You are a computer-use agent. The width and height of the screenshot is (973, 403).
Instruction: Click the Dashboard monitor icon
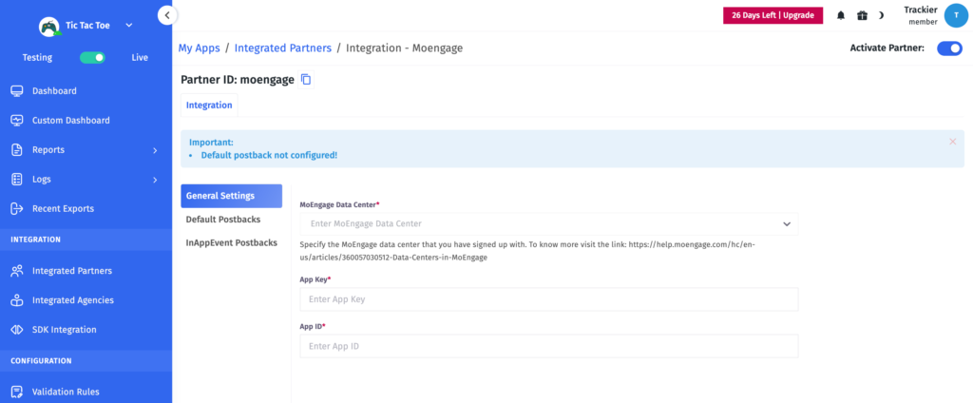[x=17, y=90]
